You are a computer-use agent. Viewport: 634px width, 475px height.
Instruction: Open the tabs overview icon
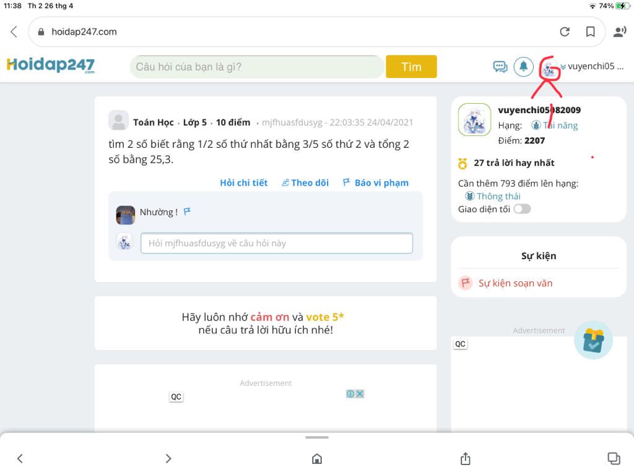(x=614, y=458)
